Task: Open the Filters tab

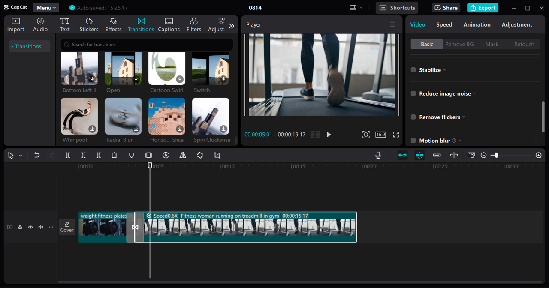Action: coord(193,25)
